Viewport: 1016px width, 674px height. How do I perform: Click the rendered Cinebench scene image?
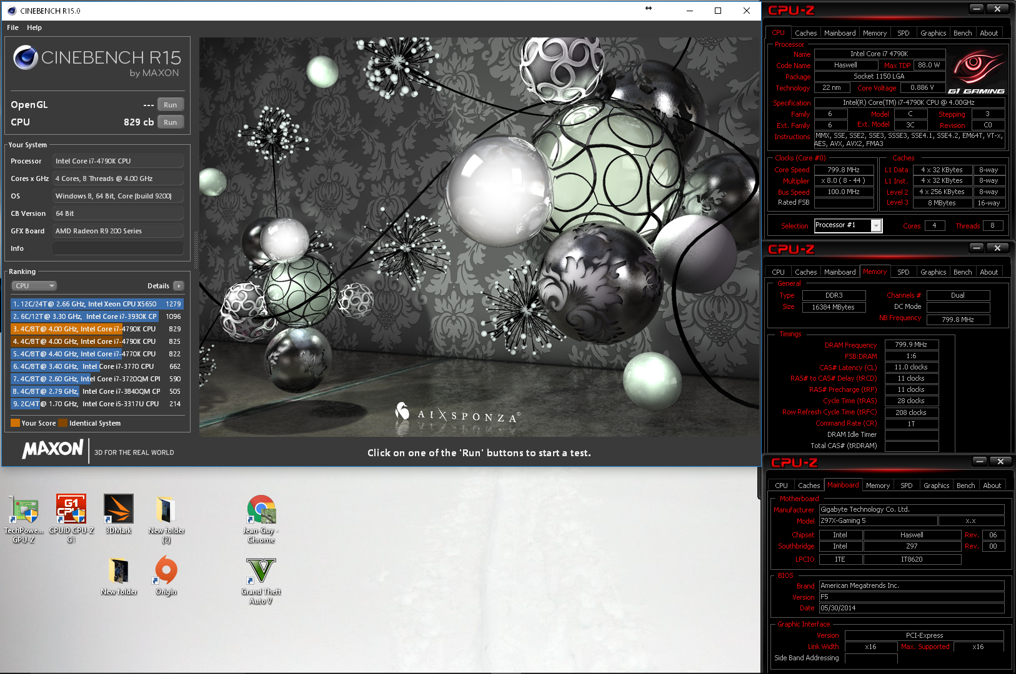(479, 237)
